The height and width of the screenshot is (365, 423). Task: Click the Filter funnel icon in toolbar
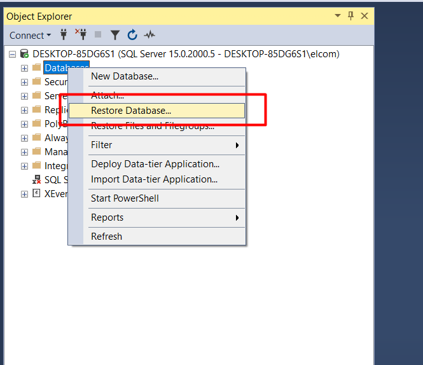coord(115,35)
